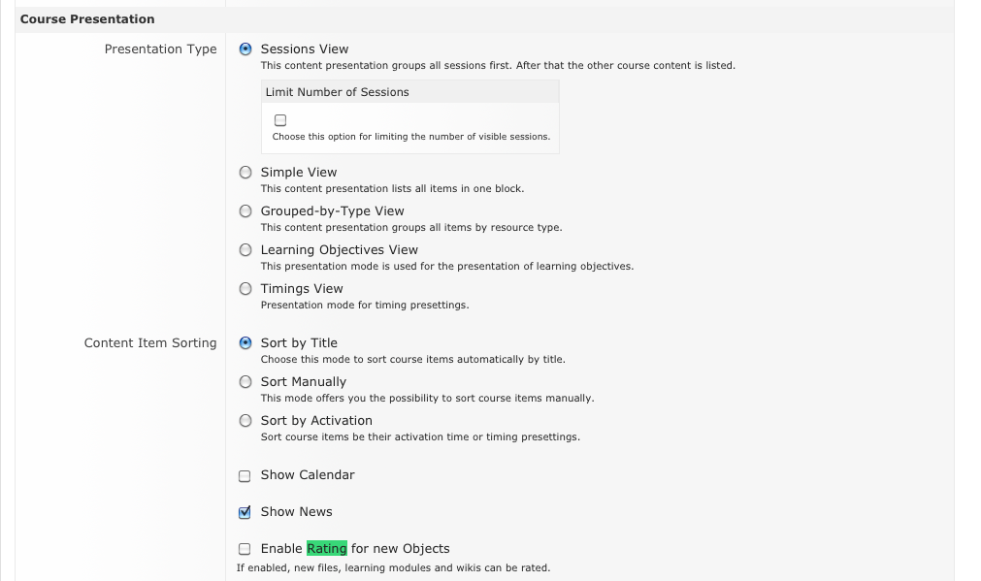981x581 pixels.
Task: Select the Simple View presentation option
Action: tap(245, 173)
